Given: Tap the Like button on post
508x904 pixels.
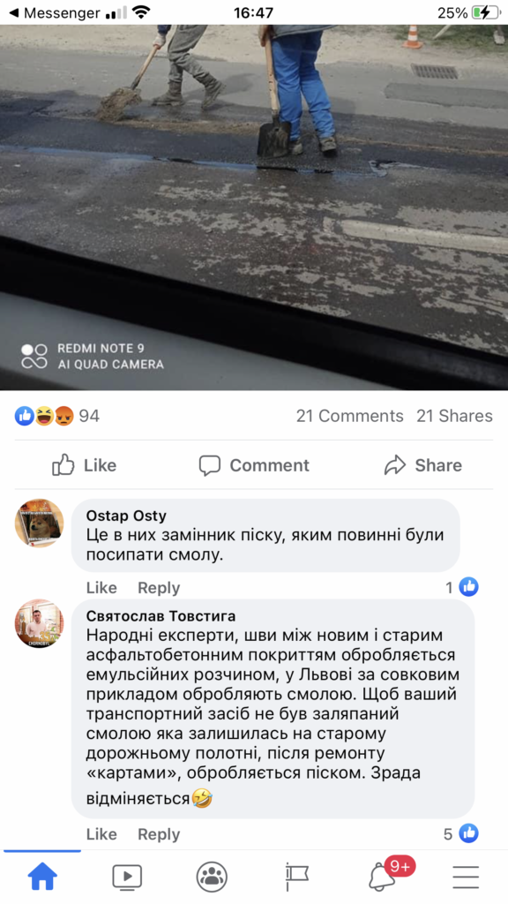Looking at the screenshot, I should coord(84,464).
